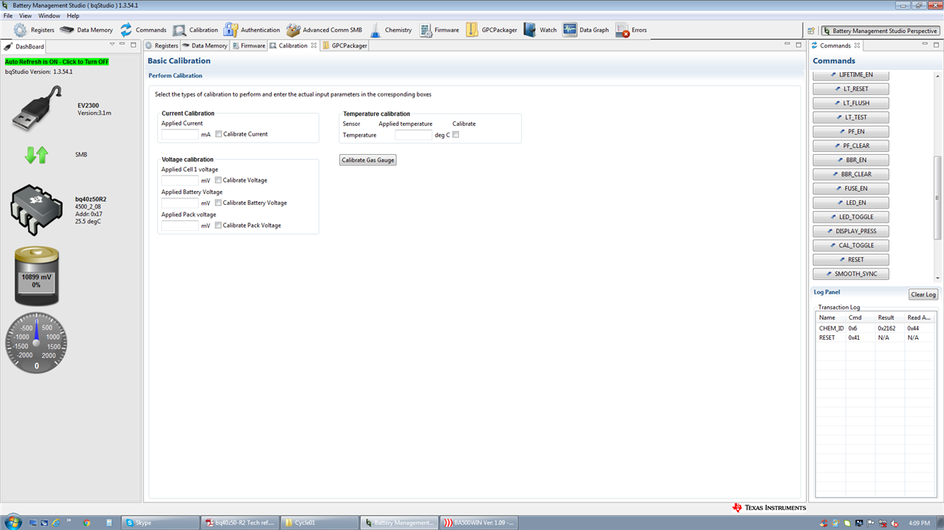Click the bq40z50R2 chip icon
Image resolution: width=944 pixels, height=530 pixels.
[x=36, y=209]
